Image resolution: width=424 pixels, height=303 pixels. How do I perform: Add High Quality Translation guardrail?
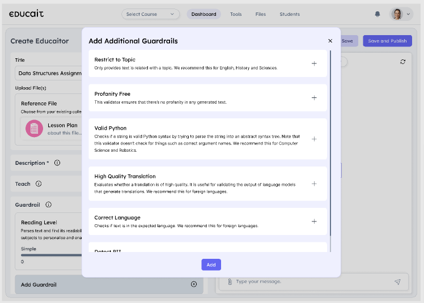pos(314,183)
